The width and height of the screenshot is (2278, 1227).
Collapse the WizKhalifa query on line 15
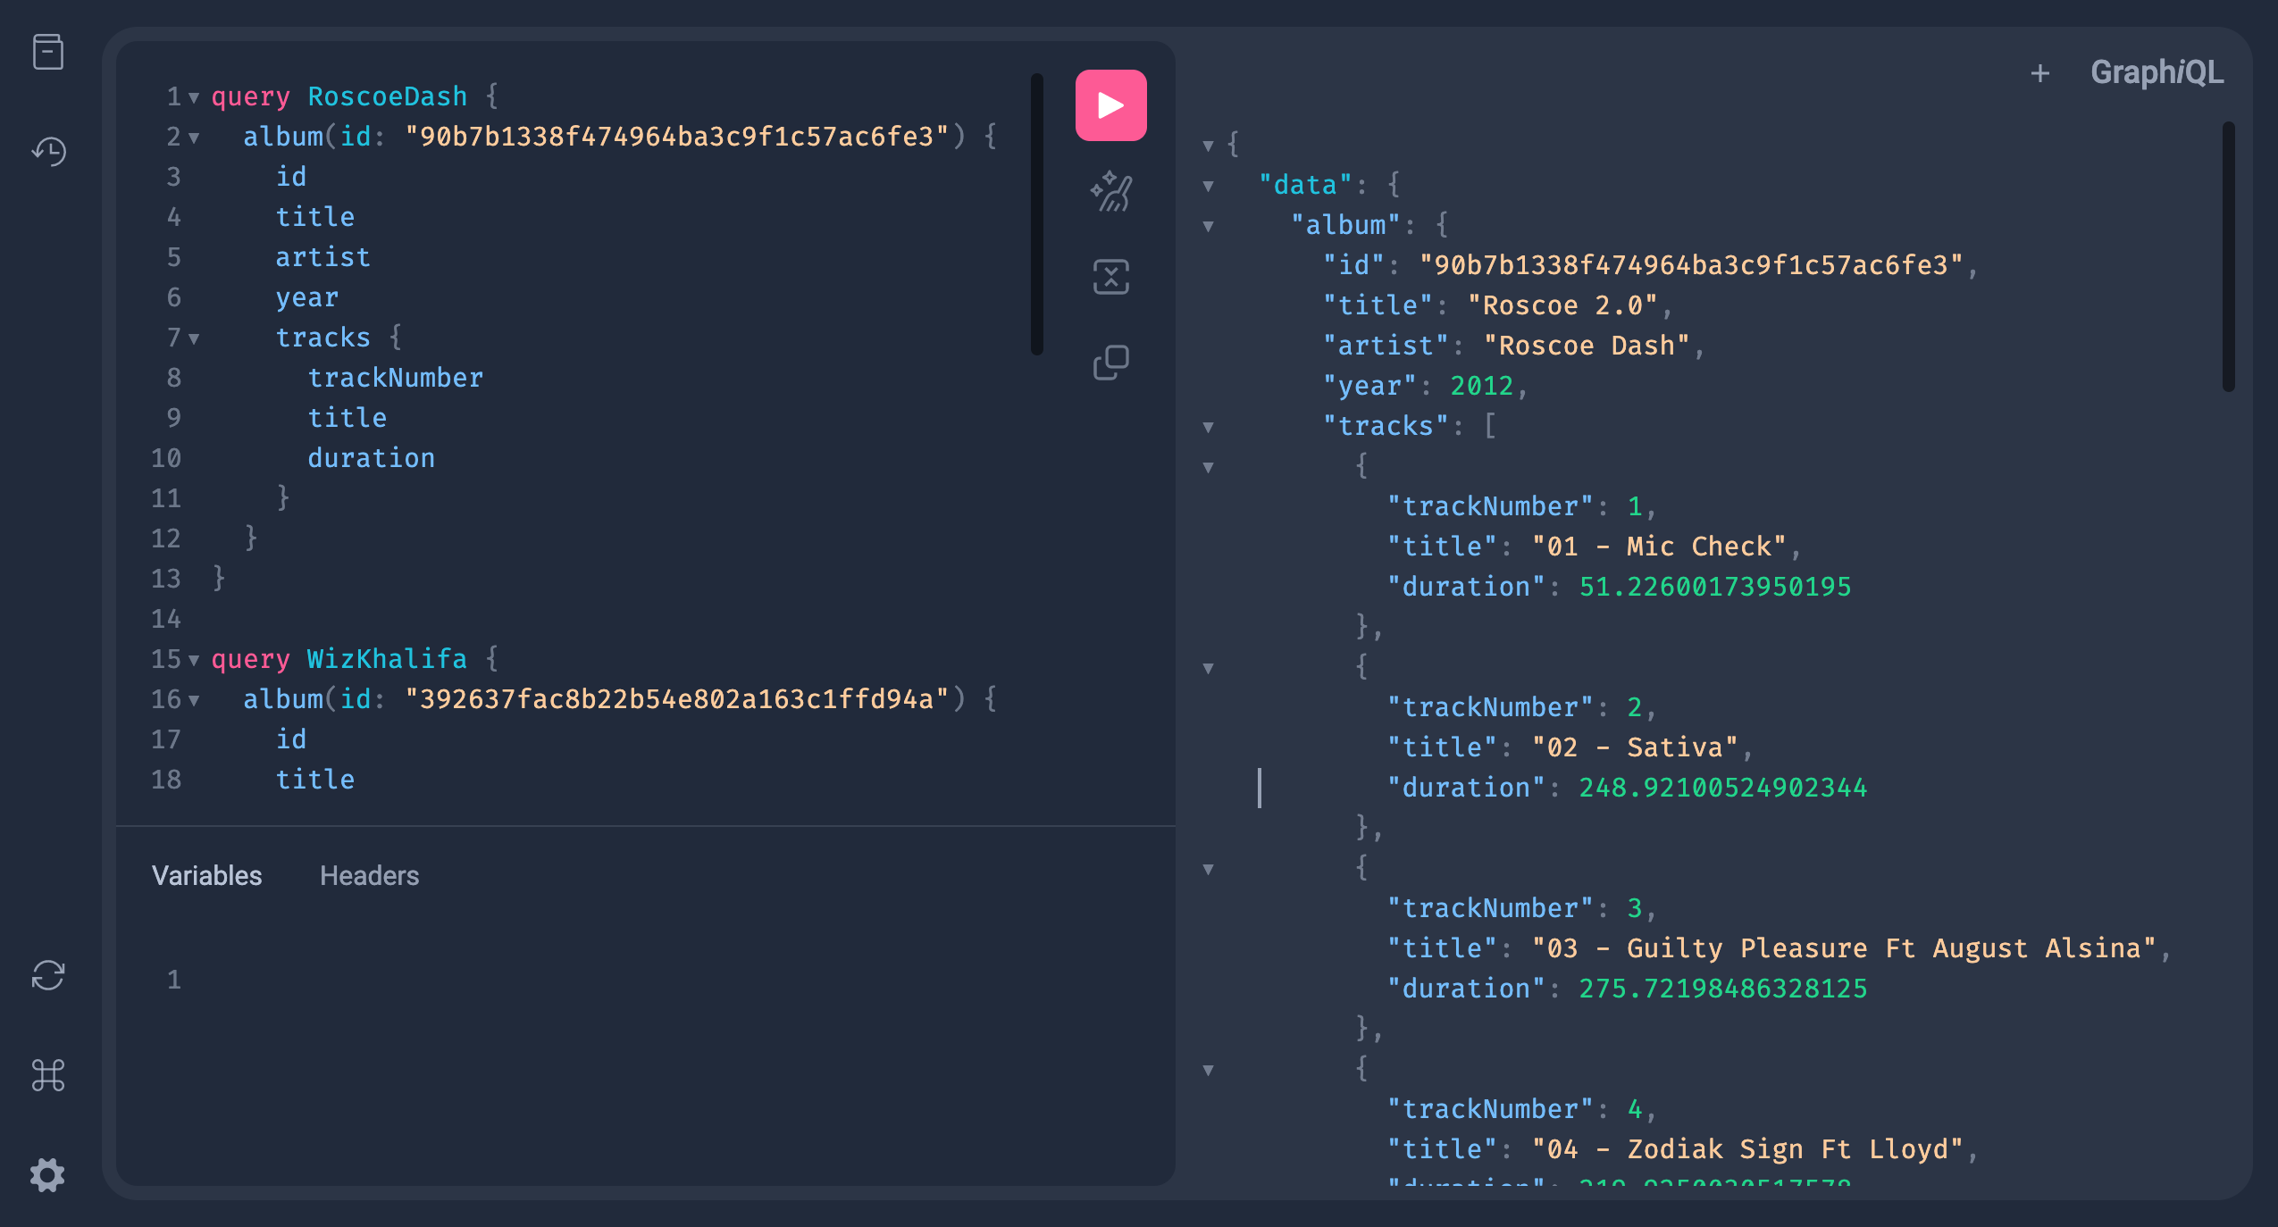[194, 660]
